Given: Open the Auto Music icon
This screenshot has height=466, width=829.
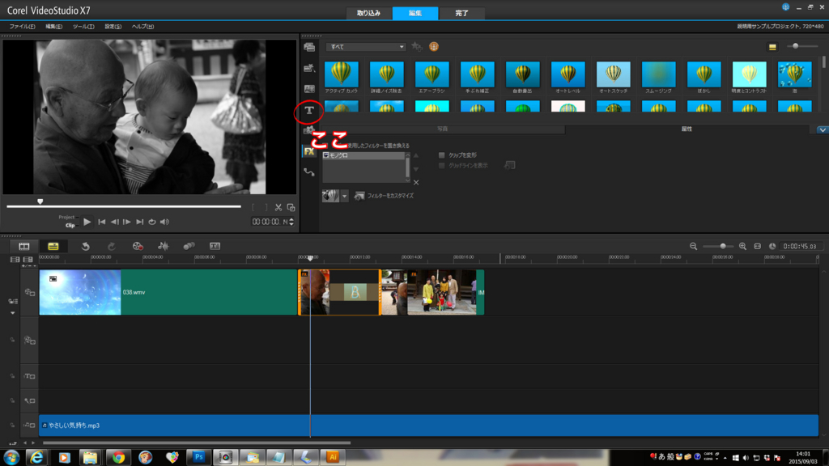Looking at the screenshot, I should (x=189, y=246).
